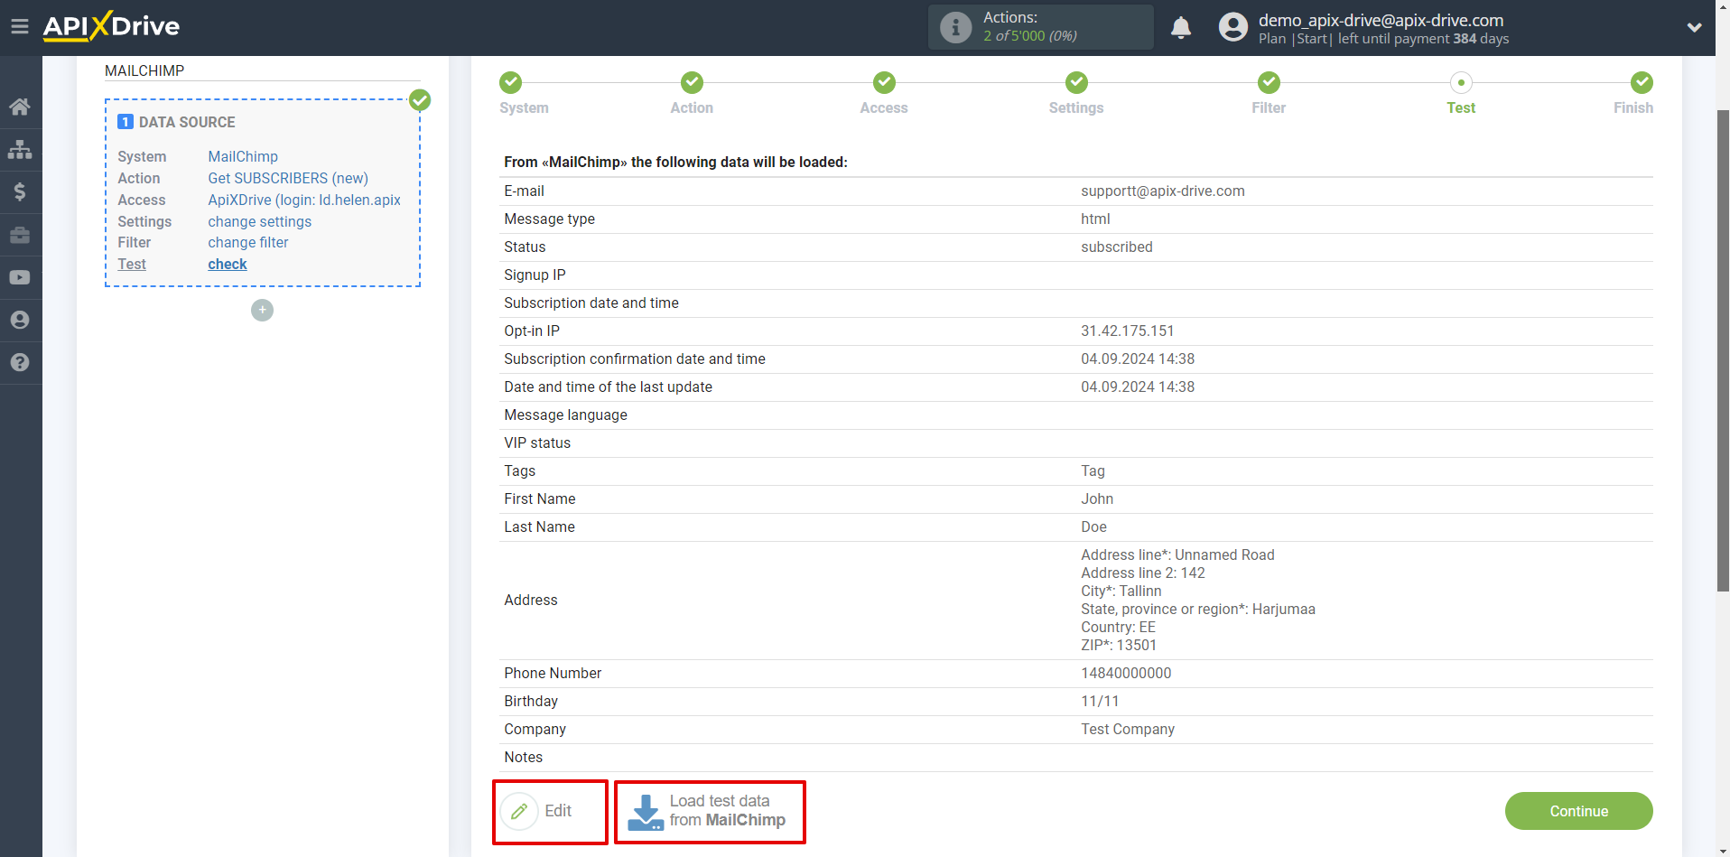Go to the Access step
Screen dimensions: 1730x857
pos(884,94)
